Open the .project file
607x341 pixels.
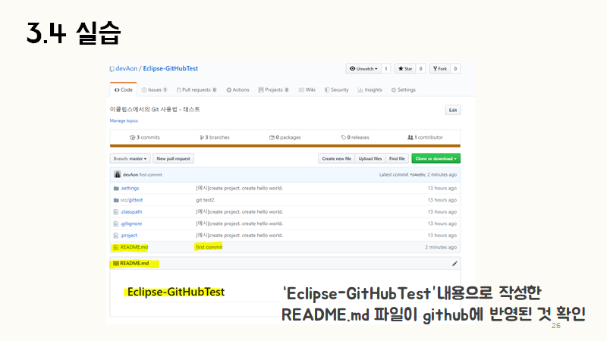click(128, 236)
